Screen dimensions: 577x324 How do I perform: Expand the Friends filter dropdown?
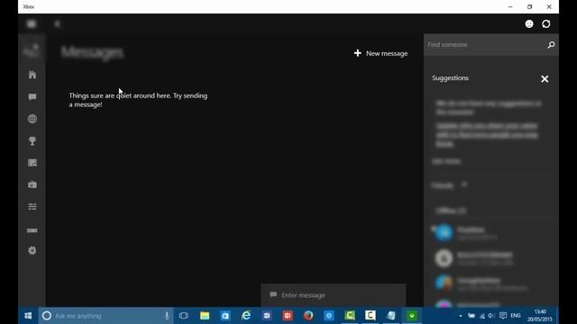tap(449, 185)
